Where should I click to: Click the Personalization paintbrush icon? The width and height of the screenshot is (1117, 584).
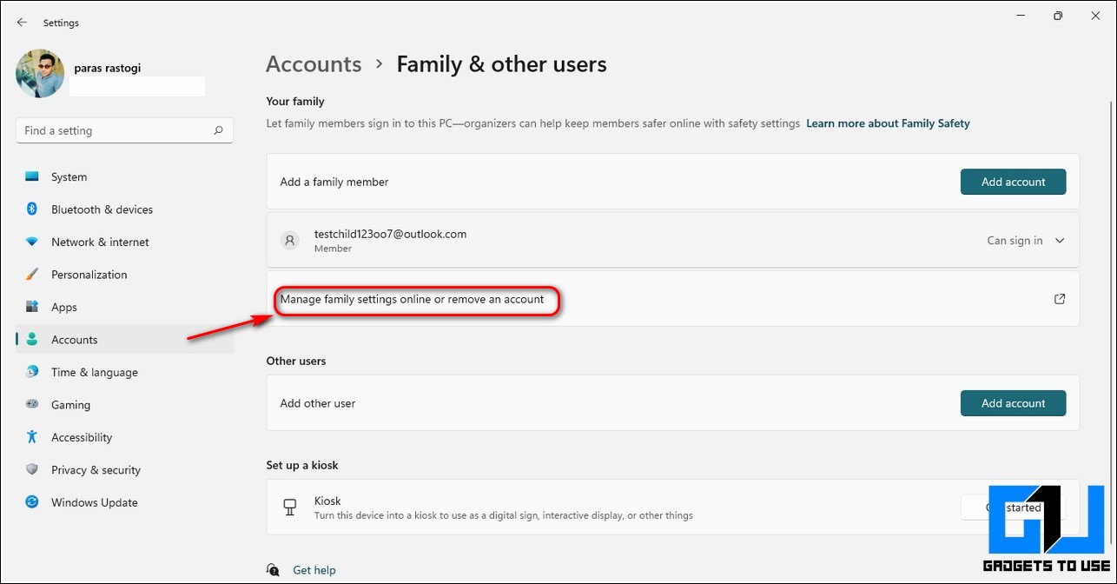click(32, 275)
